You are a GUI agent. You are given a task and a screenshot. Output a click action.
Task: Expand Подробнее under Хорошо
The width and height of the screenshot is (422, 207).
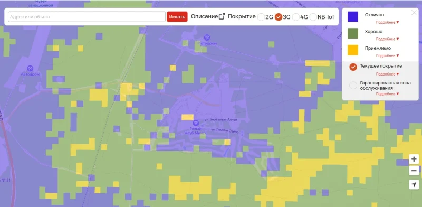pyautogui.click(x=387, y=39)
